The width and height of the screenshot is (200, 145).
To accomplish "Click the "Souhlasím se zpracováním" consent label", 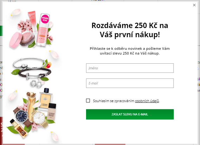I will coord(114,101).
